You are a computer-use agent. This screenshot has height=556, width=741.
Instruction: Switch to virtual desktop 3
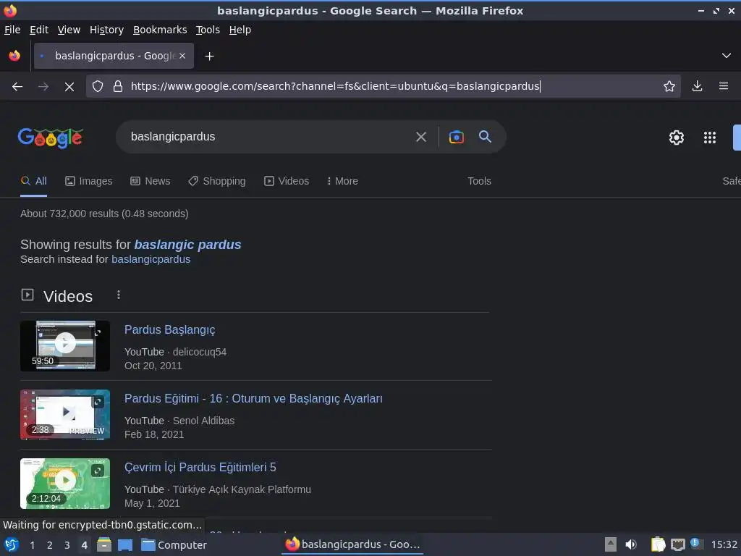67,545
